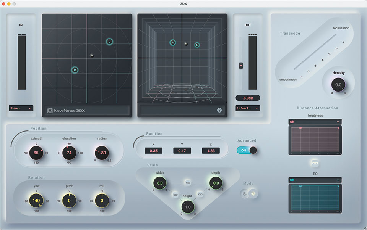Screen dimensions: 367x230
Task: Toggle loudness-EQ link icon
Action: click(315, 163)
